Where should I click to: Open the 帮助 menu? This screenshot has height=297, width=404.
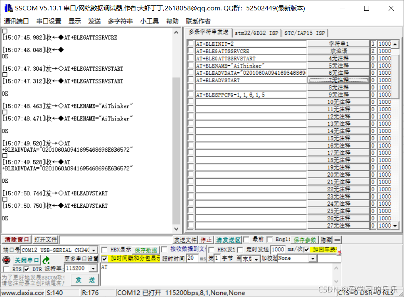pyautogui.click(x=172, y=21)
